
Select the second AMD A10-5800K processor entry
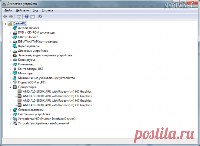pyautogui.click(x=57, y=96)
